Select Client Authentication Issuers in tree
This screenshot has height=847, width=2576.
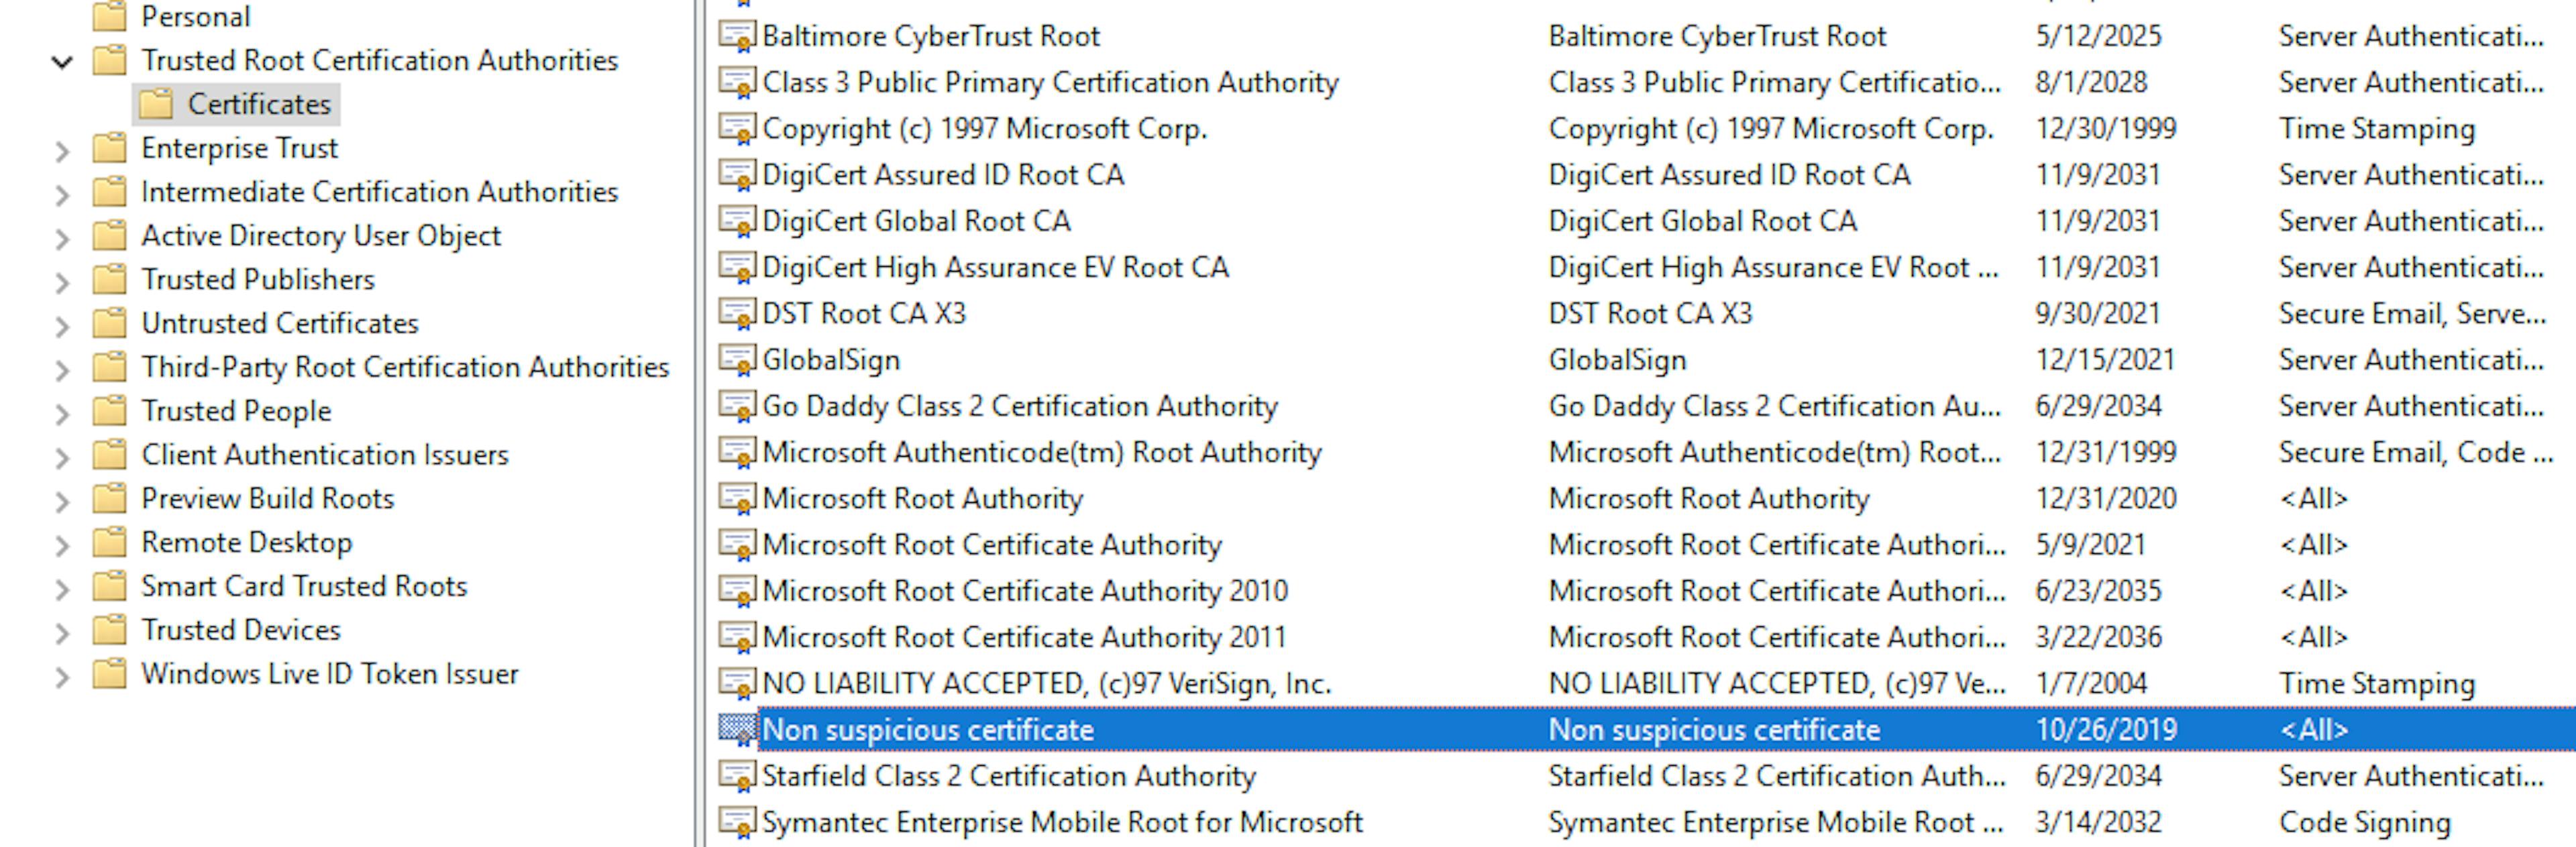tap(325, 455)
